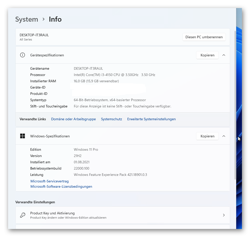The height and width of the screenshot is (237, 250).
Task: Copy Windows specs with Windows-Spezifikationen Kopieren button
Action: 207,136
